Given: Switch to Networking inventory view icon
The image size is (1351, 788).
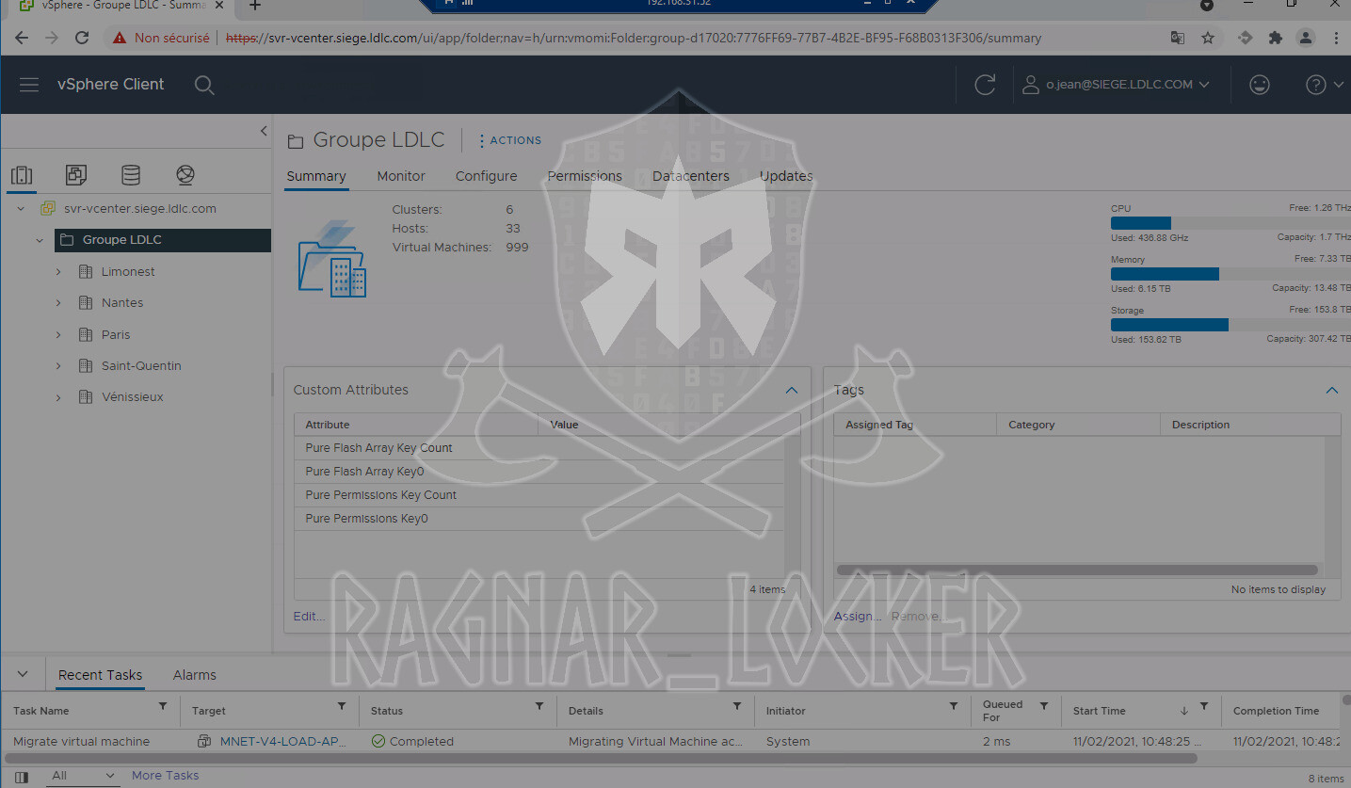Looking at the screenshot, I should coord(185,175).
